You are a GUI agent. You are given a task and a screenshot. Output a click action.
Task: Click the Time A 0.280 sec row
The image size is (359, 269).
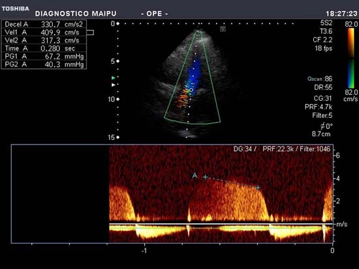click(44, 48)
